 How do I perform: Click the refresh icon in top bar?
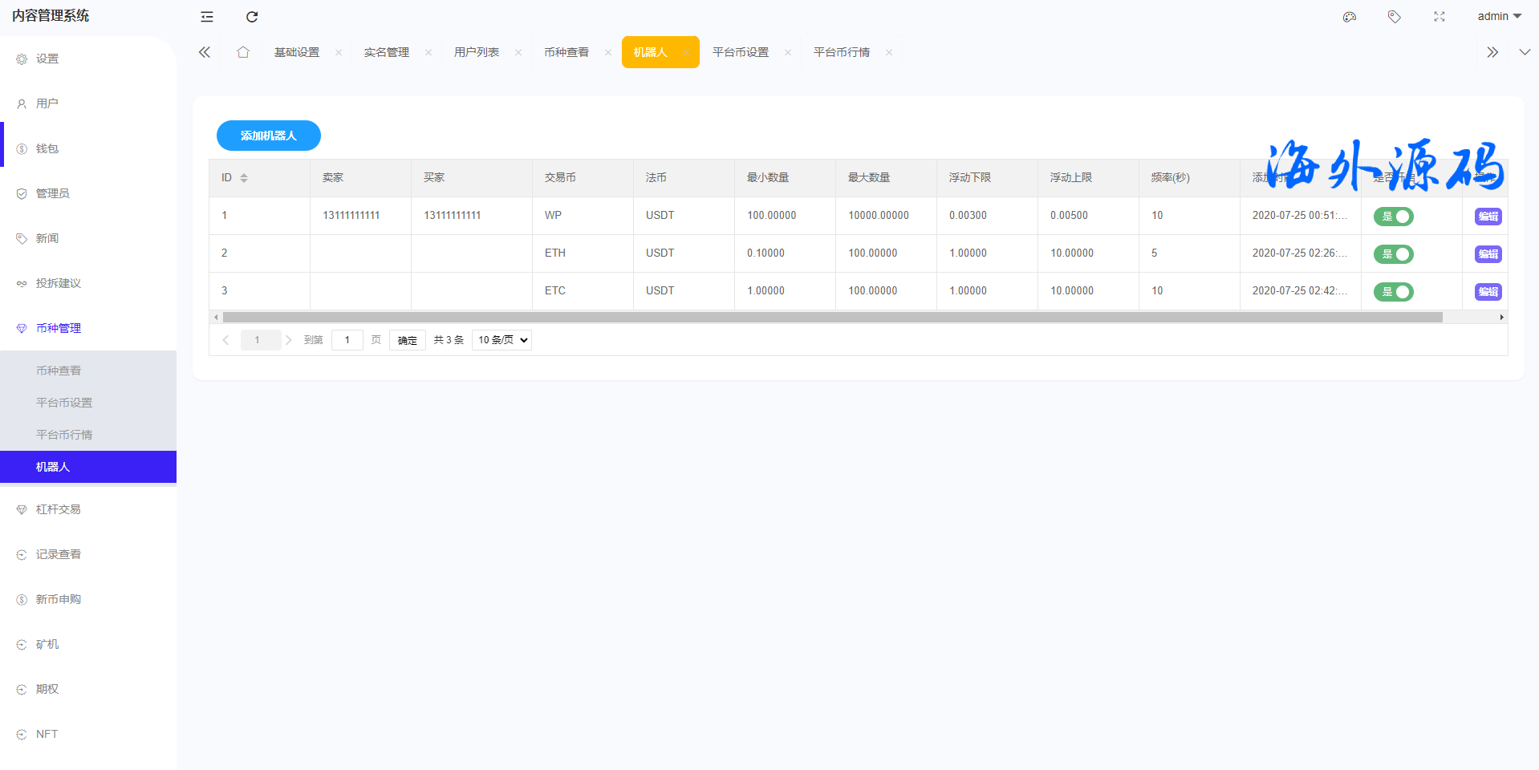[x=252, y=17]
